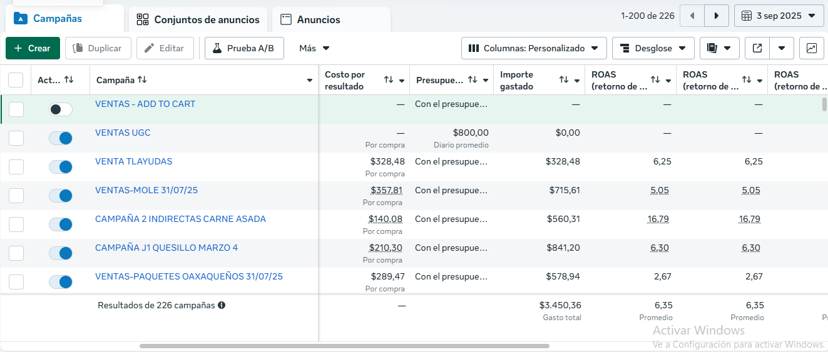This screenshot has height=352, width=828.
Task: Sort by Importe gastado arrows
Action: [564, 80]
